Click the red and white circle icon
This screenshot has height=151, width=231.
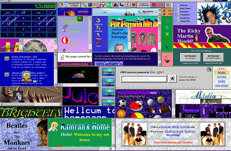pyautogui.click(x=65, y=40)
